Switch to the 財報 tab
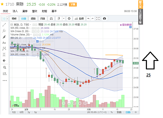The width and height of the screenshot is (163, 118). point(44,11)
